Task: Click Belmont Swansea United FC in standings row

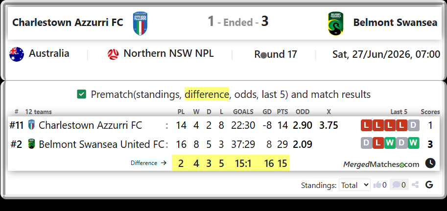Action: pos(101,144)
